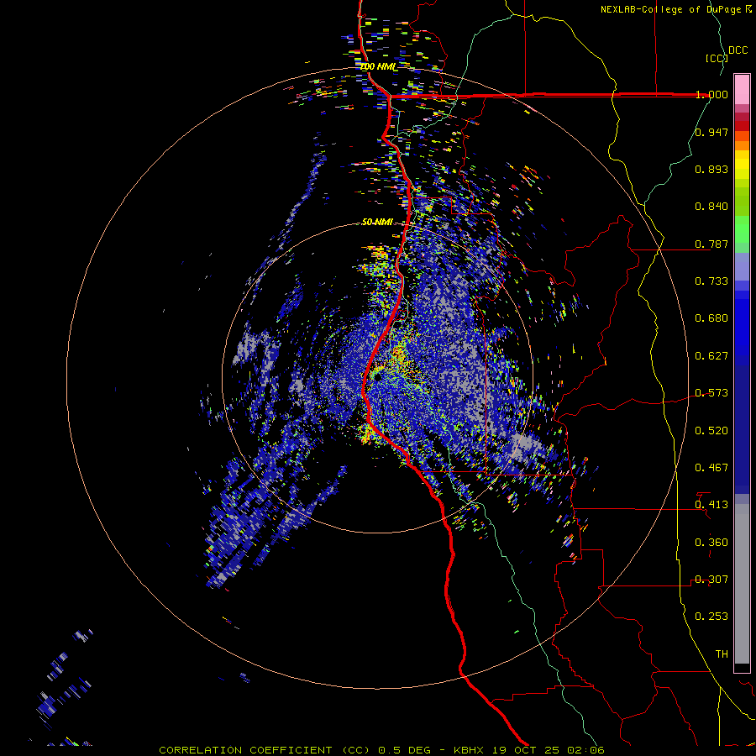Viewport: 756px width, 756px height.
Task: Click the TH threshold label
Action: pyautogui.click(x=722, y=654)
